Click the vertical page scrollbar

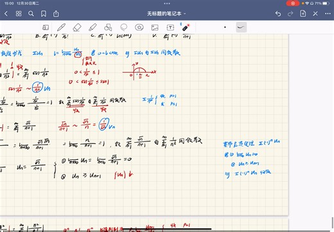(333, 223)
